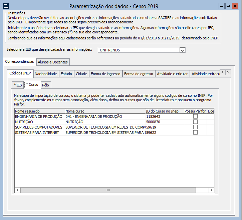The width and height of the screenshot is (242, 220).
Task: Select the Pólo sub-tab
Action: click(x=45, y=85)
